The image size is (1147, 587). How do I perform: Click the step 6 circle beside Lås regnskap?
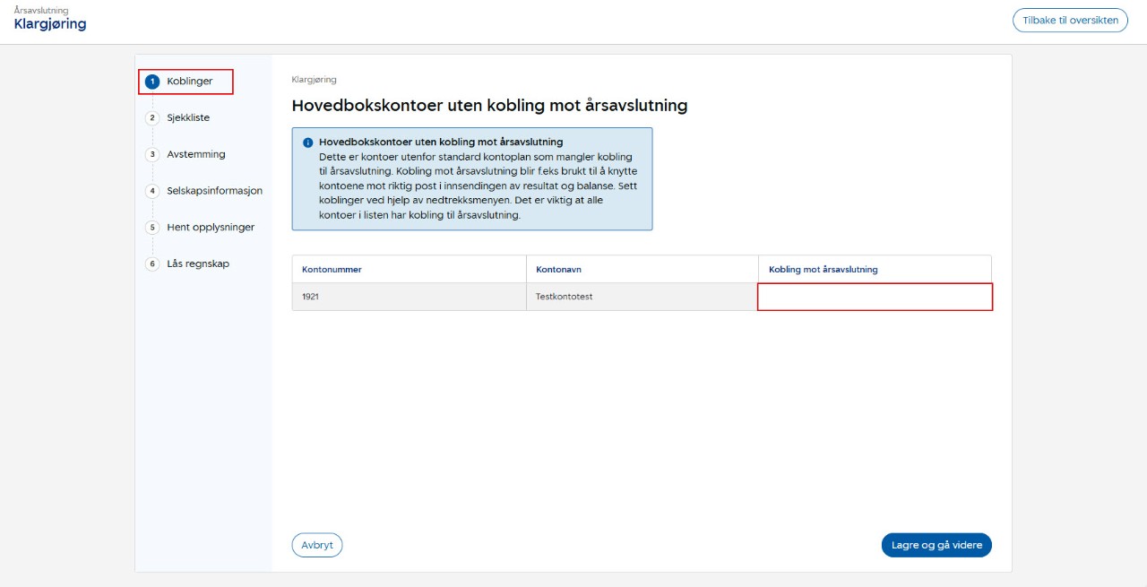coord(152,264)
